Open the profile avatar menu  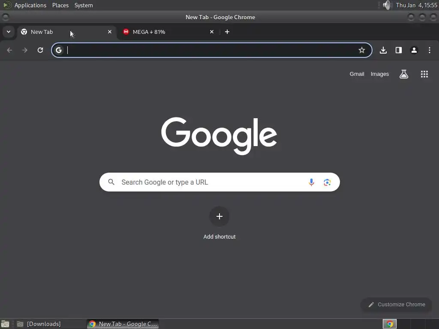click(x=414, y=50)
